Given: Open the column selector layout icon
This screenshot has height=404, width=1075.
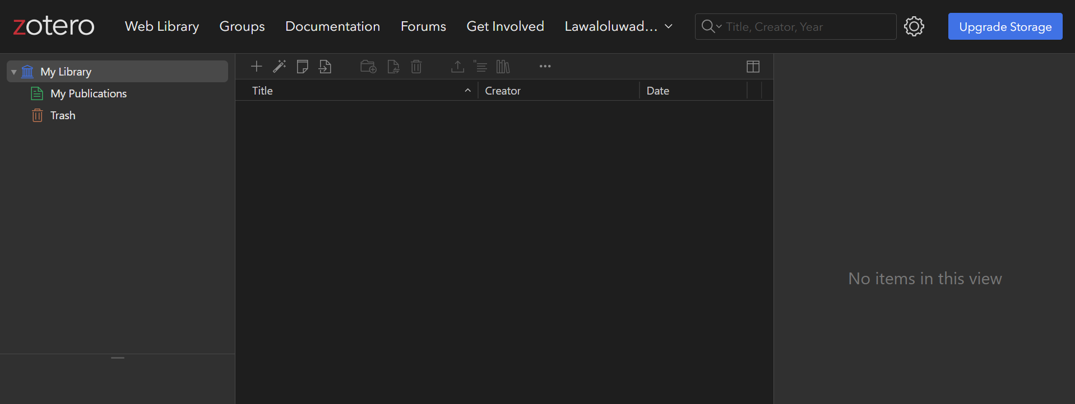Looking at the screenshot, I should (753, 67).
